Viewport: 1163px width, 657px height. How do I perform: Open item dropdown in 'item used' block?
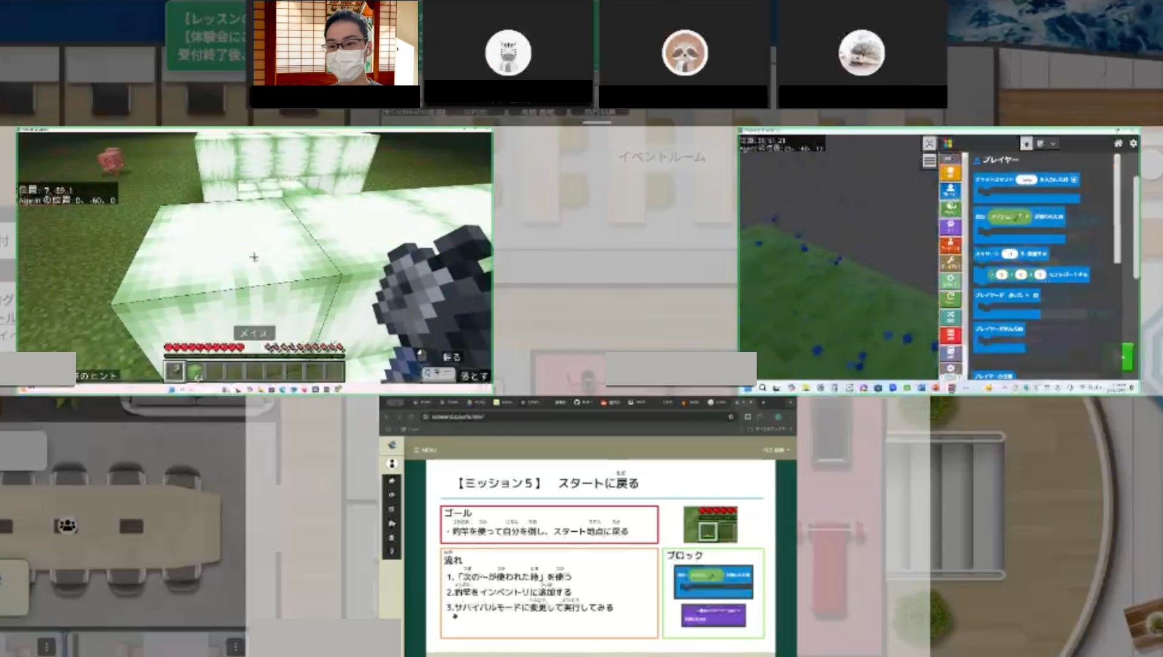[1027, 217]
